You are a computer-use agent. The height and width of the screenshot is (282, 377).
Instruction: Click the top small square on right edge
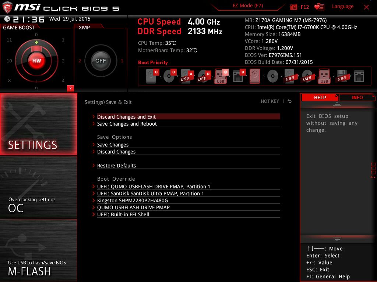click(373, 164)
